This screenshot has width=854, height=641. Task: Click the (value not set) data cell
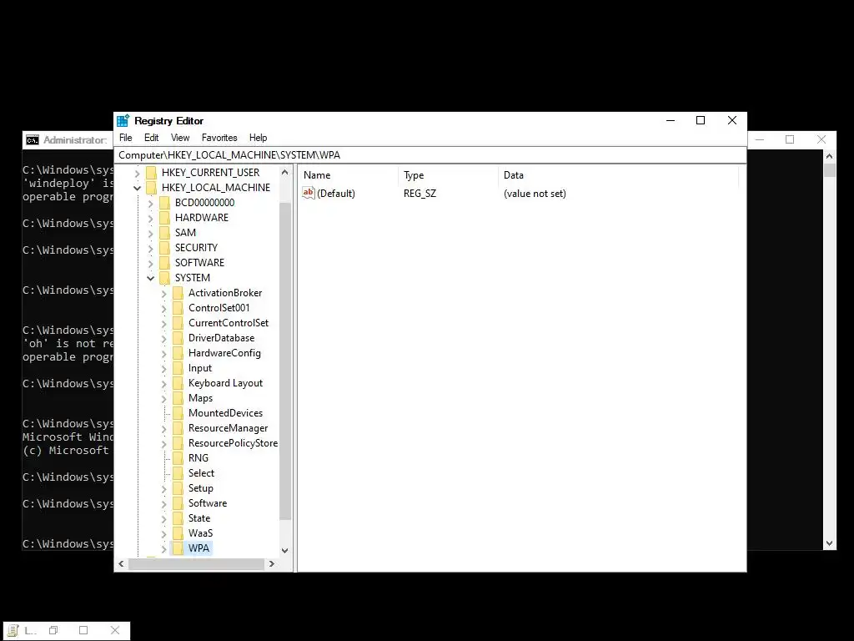[x=535, y=194]
